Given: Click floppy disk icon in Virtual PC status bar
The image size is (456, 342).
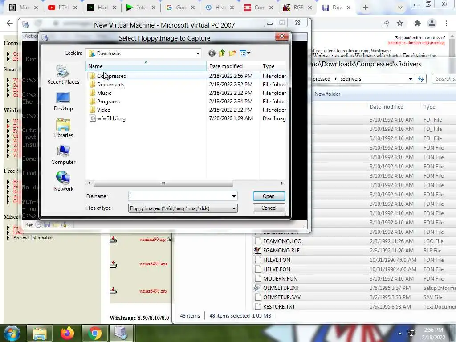Looking at the screenshot, I should point(47,224).
